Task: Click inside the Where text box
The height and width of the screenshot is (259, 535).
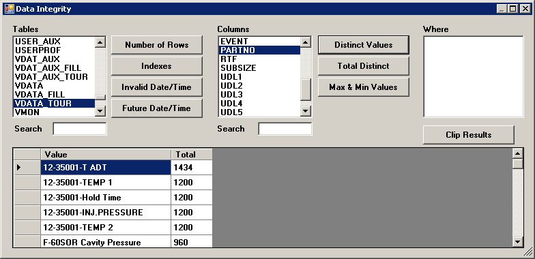Action: click(x=474, y=76)
